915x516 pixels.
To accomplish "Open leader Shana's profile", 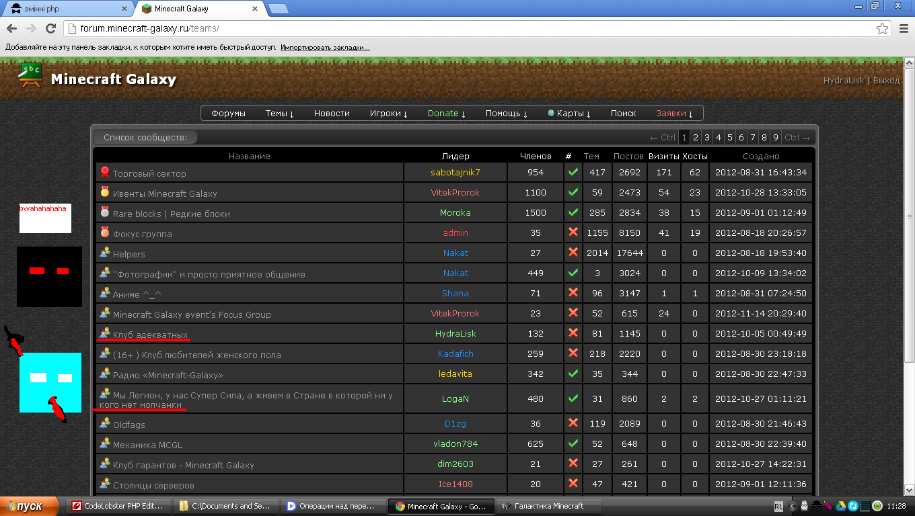I will (455, 294).
